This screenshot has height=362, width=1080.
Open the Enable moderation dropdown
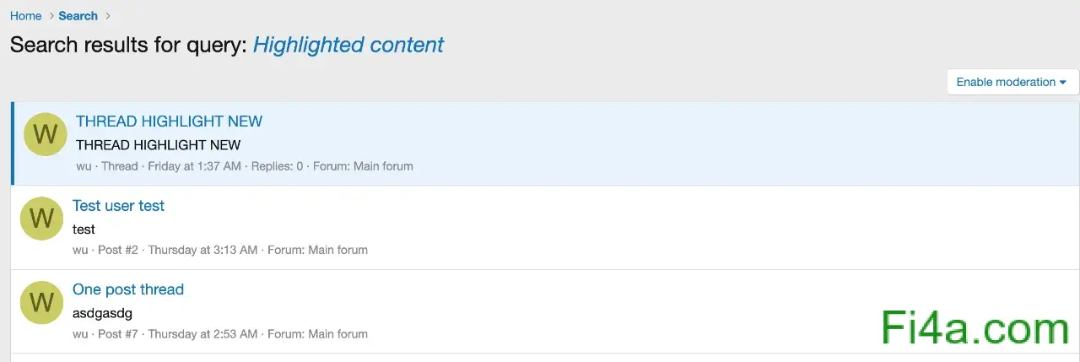(x=1012, y=82)
